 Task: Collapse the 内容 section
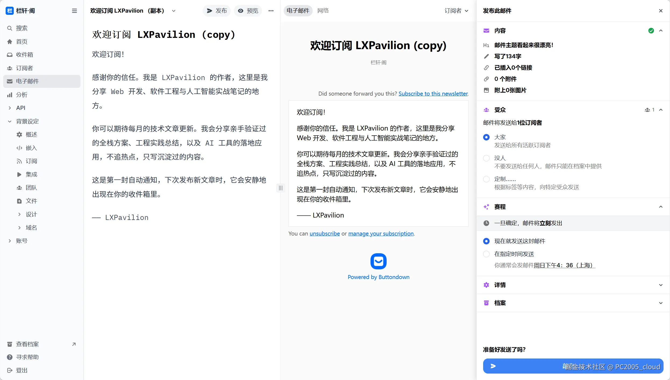(x=661, y=31)
